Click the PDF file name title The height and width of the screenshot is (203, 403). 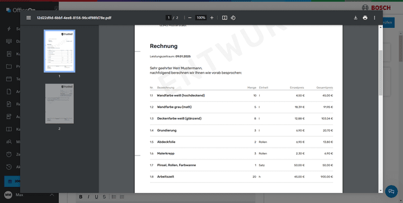74,18
